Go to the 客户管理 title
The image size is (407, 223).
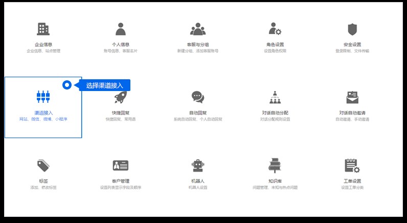pos(121,181)
